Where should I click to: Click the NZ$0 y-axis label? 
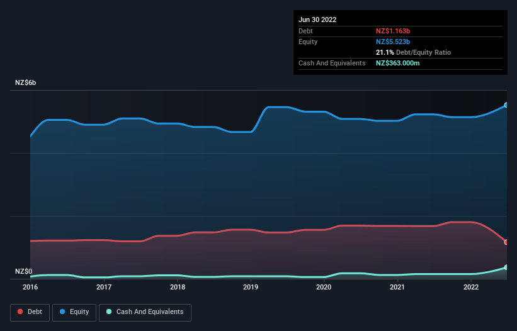tap(24, 271)
